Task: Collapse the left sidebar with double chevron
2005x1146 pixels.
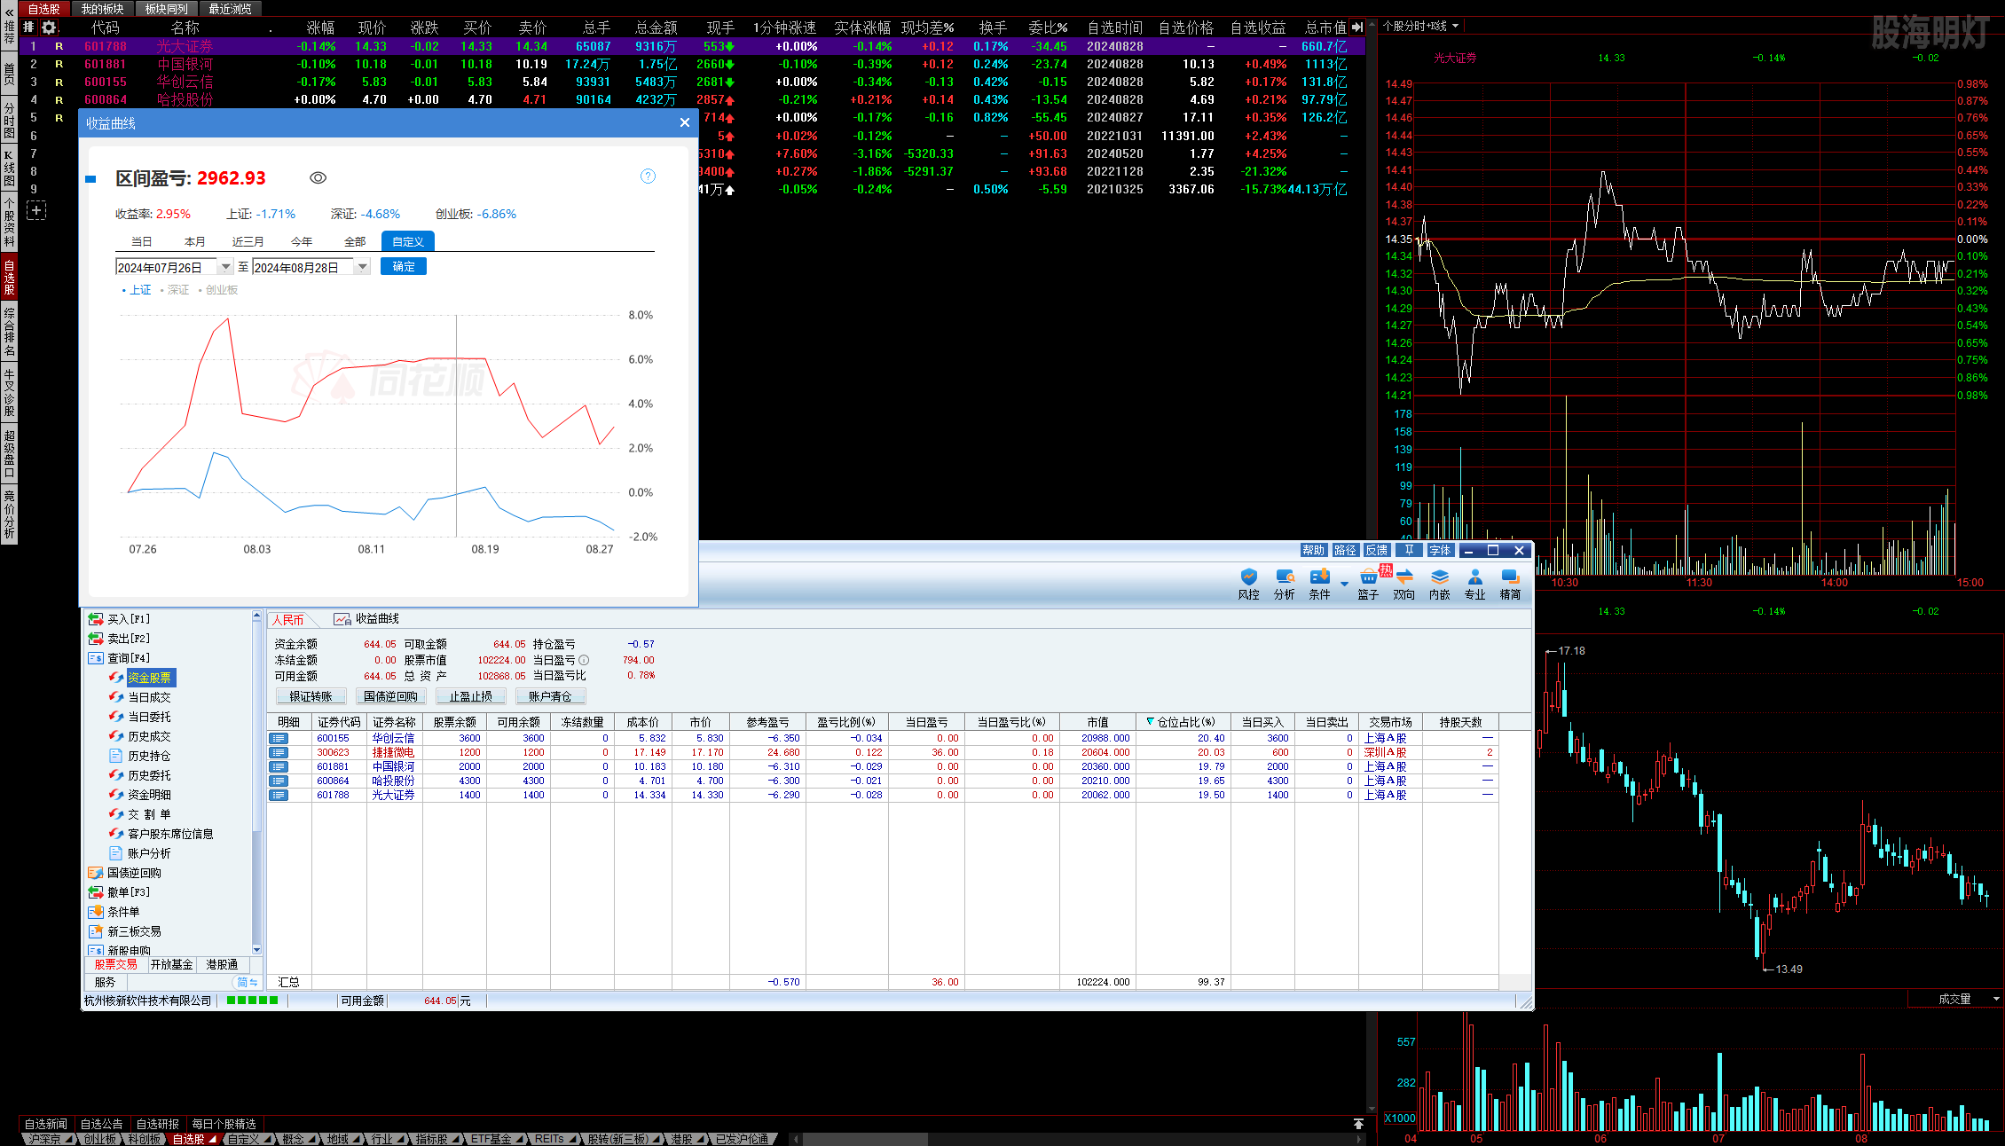Action: point(9,12)
